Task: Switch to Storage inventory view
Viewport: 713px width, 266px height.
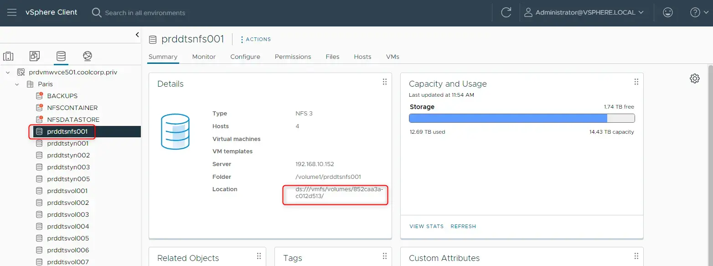Action: coord(61,56)
